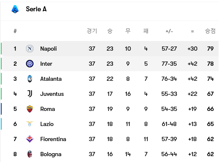
Task: Open the Inter team name link
Action: [x=46, y=64]
